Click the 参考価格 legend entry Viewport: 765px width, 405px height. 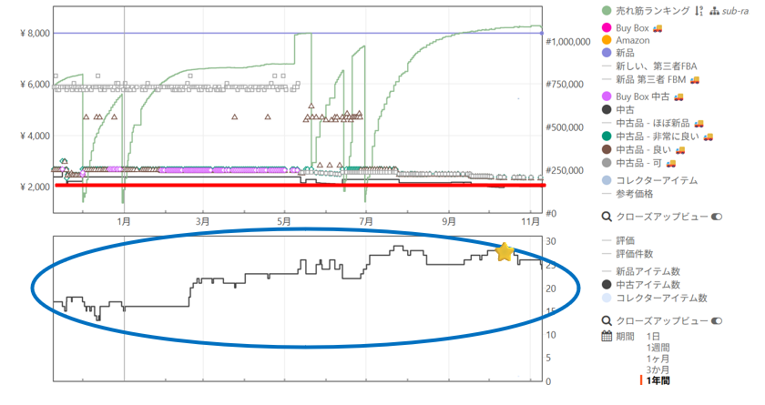coord(637,192)
